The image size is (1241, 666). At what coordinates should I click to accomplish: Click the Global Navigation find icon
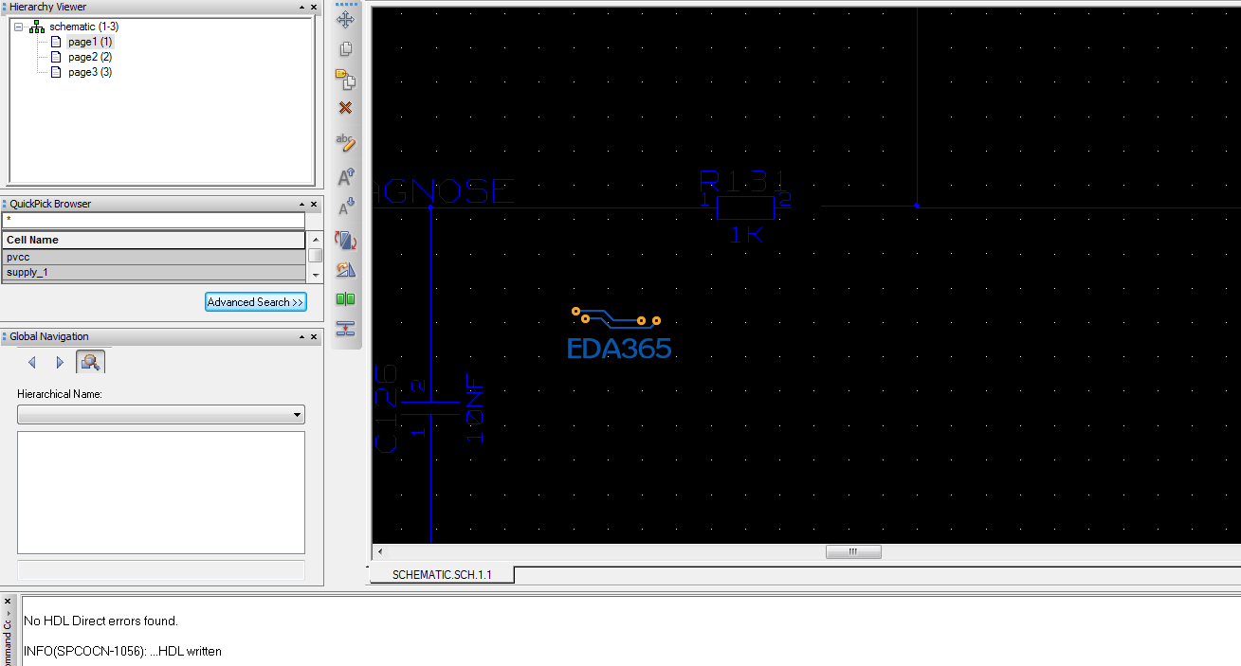pyautogui.click(x=91, y=362)
